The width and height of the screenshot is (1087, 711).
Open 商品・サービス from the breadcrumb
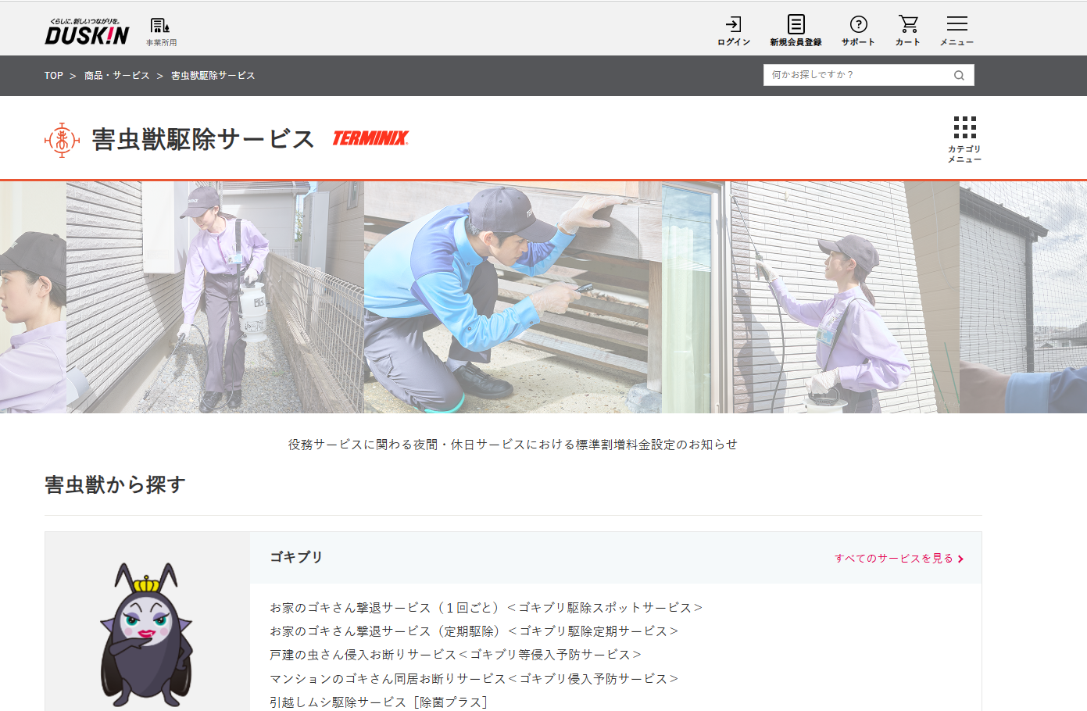click(x=116, y=75)
